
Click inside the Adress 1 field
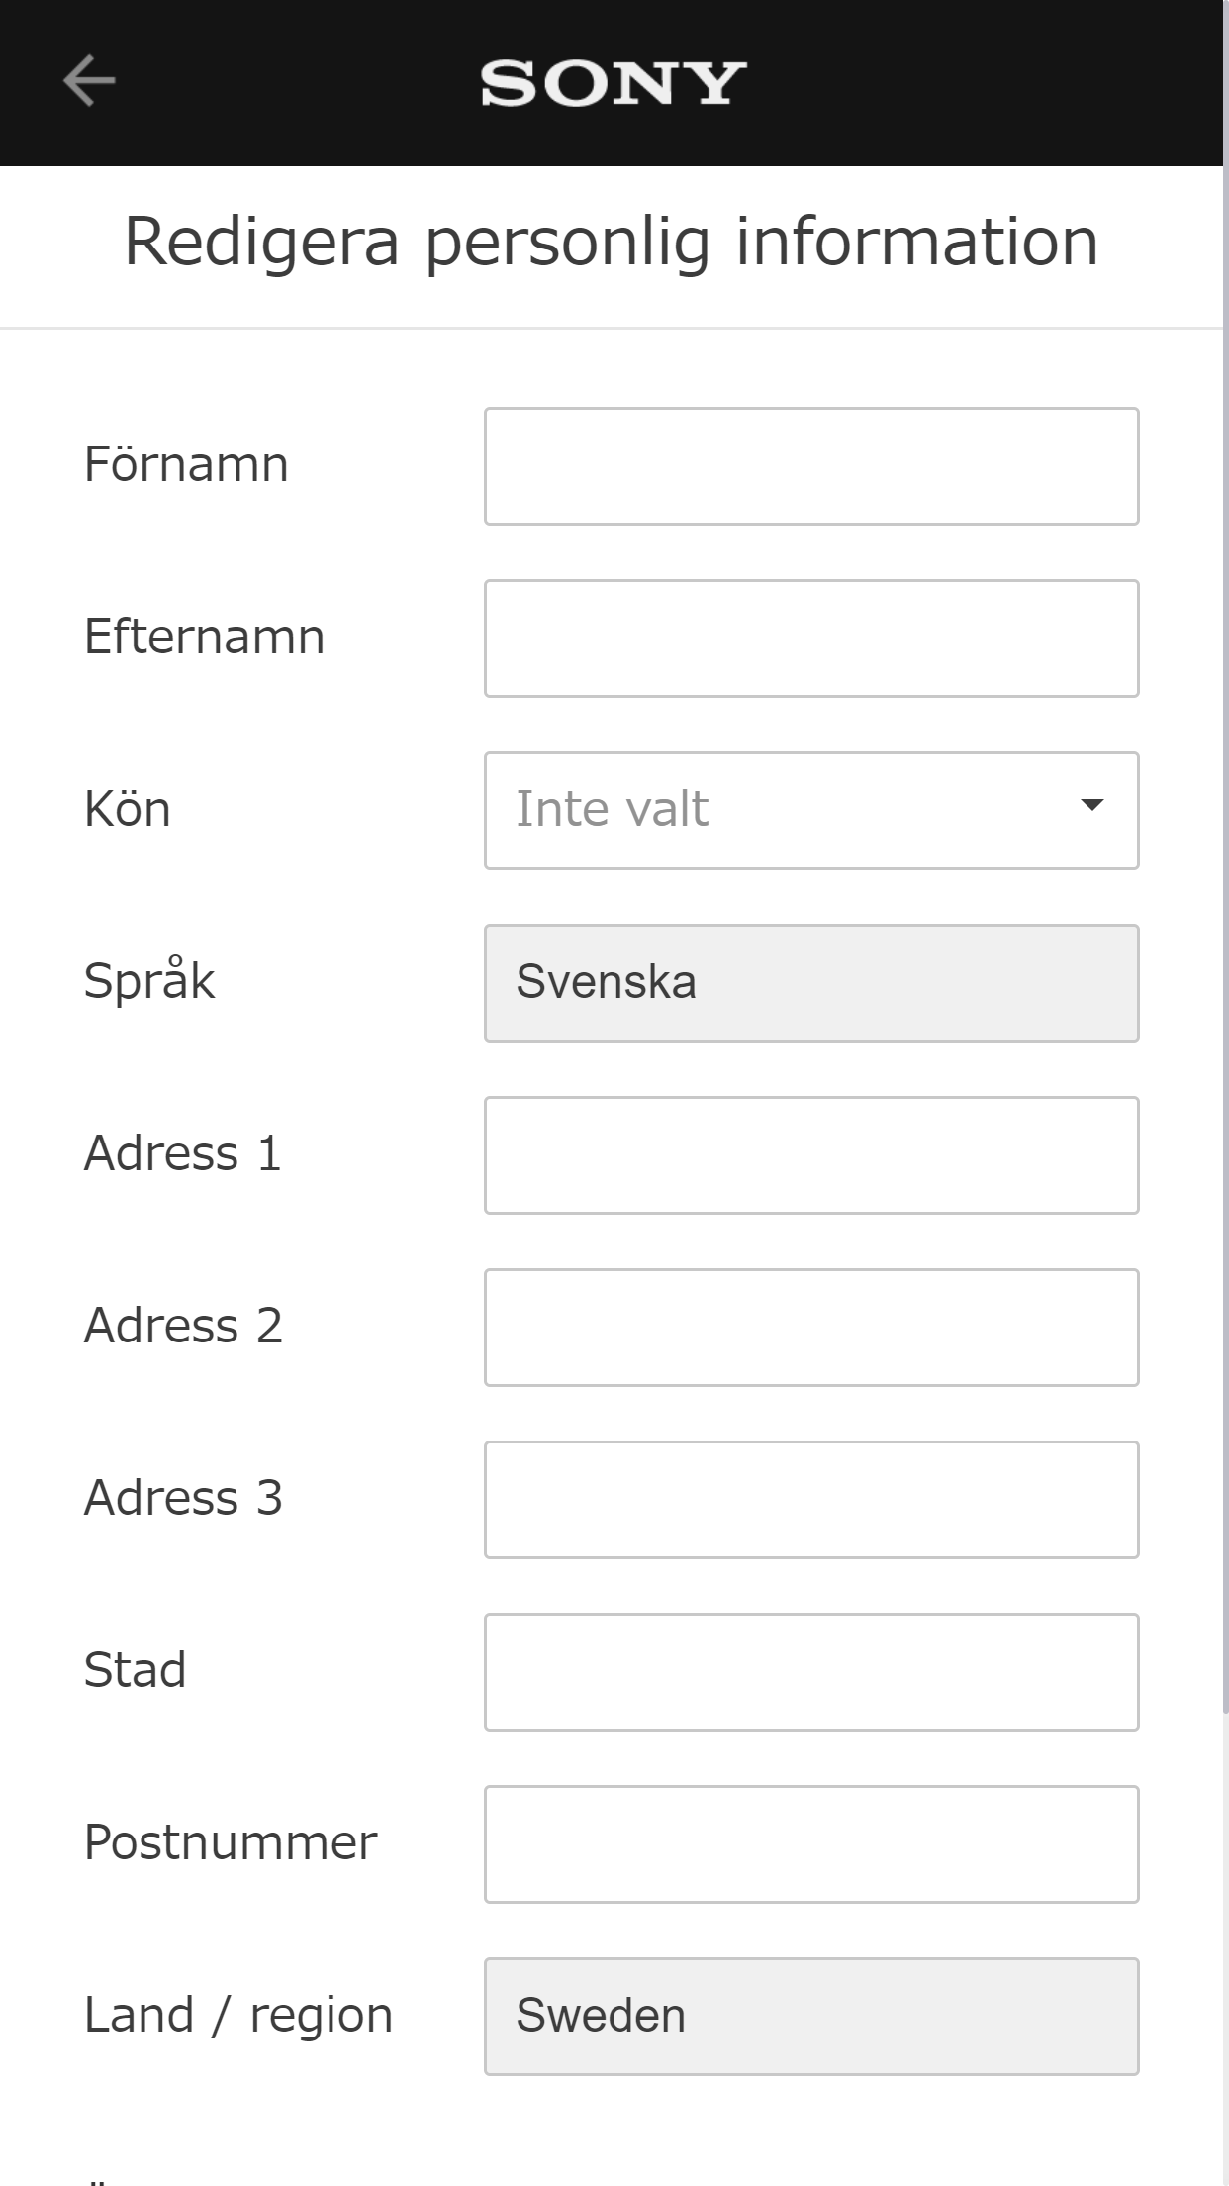[x=811, y=1155]
